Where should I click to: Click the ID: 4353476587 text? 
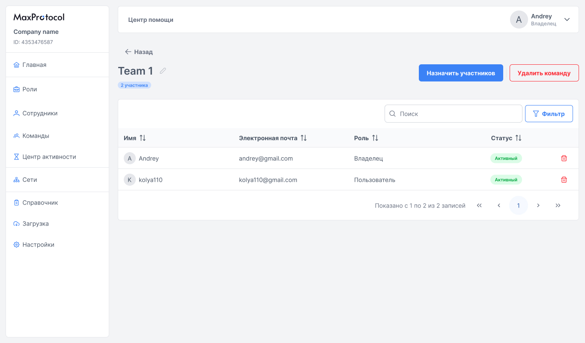[x=33, y=42]
